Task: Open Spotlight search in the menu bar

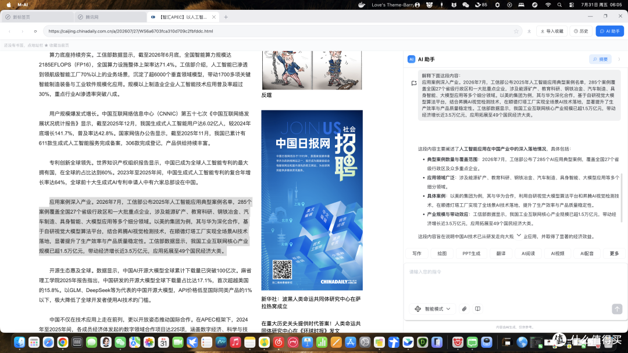Action: coord(559,5)
